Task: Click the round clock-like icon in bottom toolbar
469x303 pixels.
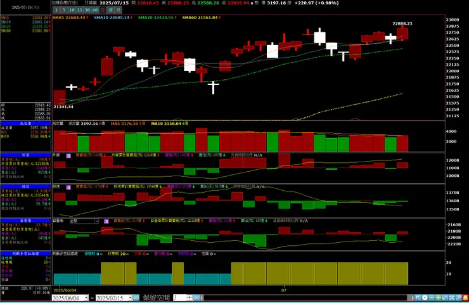Action: tap(425, 298)
